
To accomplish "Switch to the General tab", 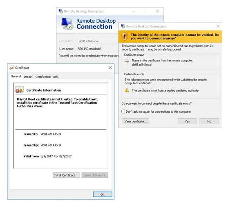I will [16, 76].
